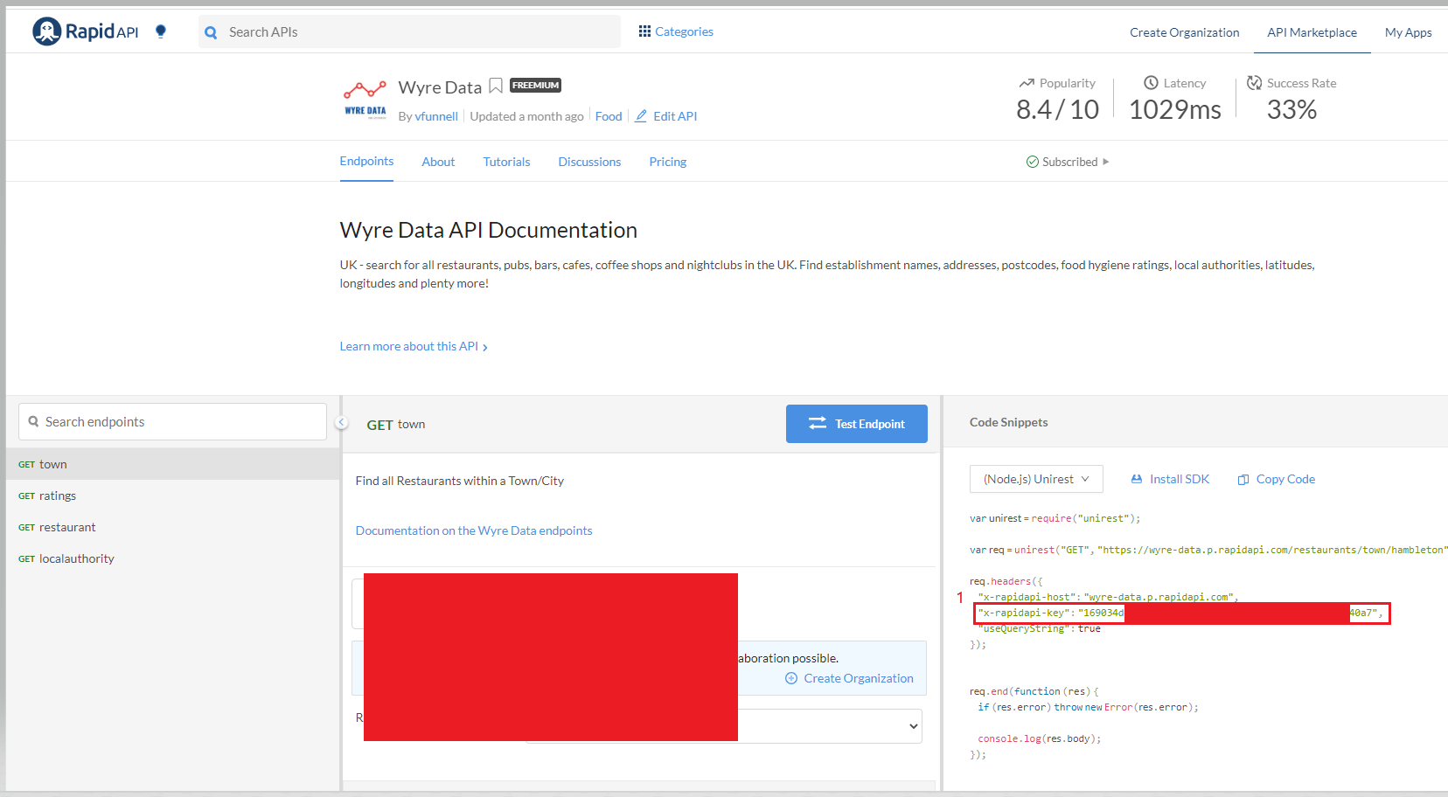Open vfunnell author profile
The image size is (1448, 797).
[436, 116]
